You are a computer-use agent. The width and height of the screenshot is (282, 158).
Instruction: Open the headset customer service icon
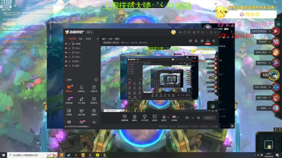(180, 32)
